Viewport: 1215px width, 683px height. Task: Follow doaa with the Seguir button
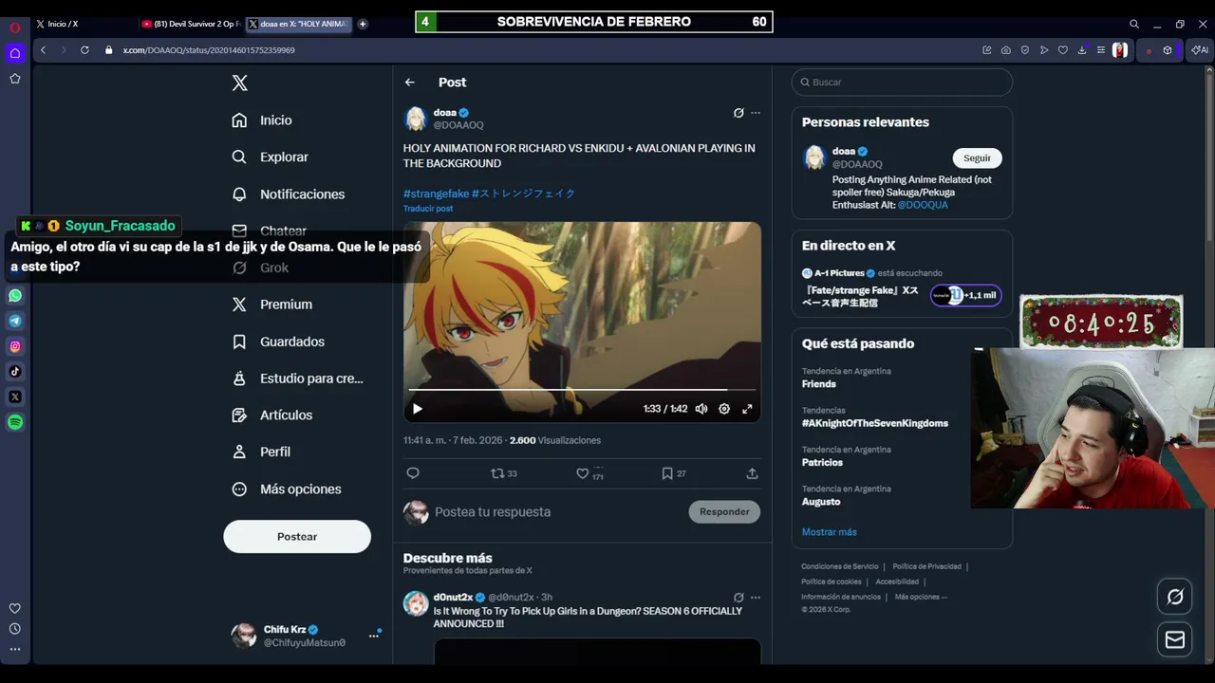point(977,158)
